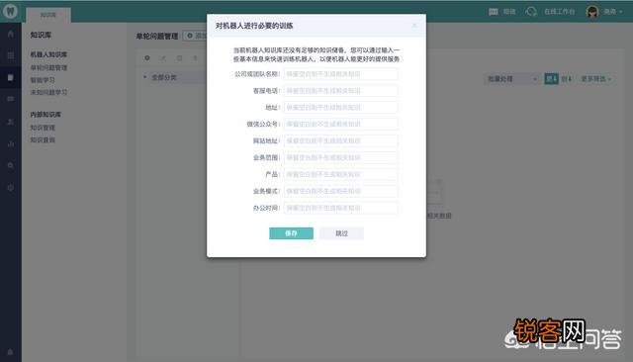Click the 短信 link in the header

pyautogui.click(x=509, y=12)
